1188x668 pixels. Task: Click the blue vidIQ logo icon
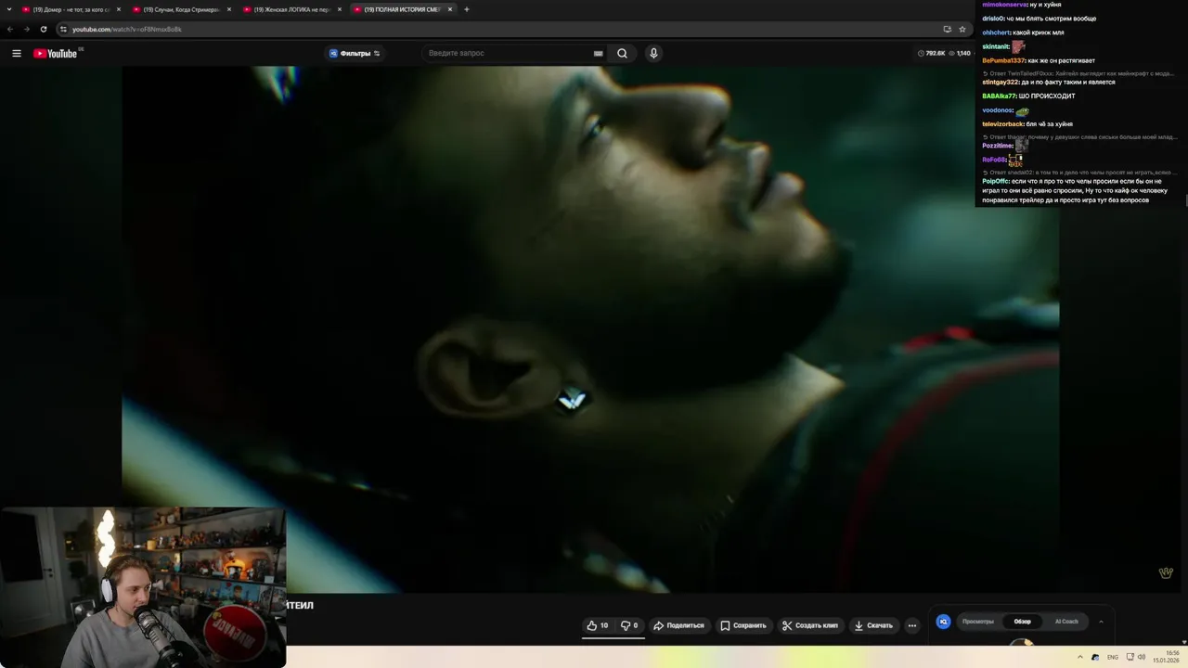943,622
